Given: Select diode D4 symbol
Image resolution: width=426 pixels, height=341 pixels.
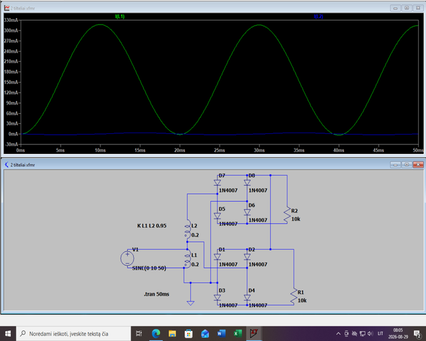Looking at the screenshot, I should pyautogui.click(x=247, y=298).
